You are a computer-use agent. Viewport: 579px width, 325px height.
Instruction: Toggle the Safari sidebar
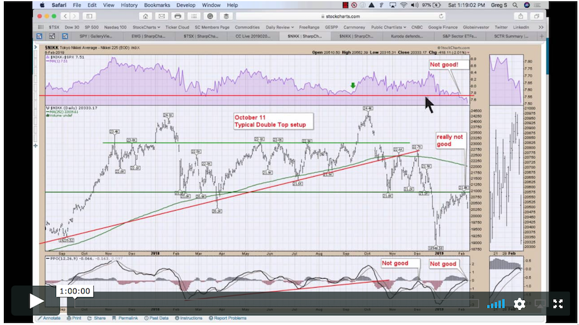pyautogui.click(x=89, y=16)
